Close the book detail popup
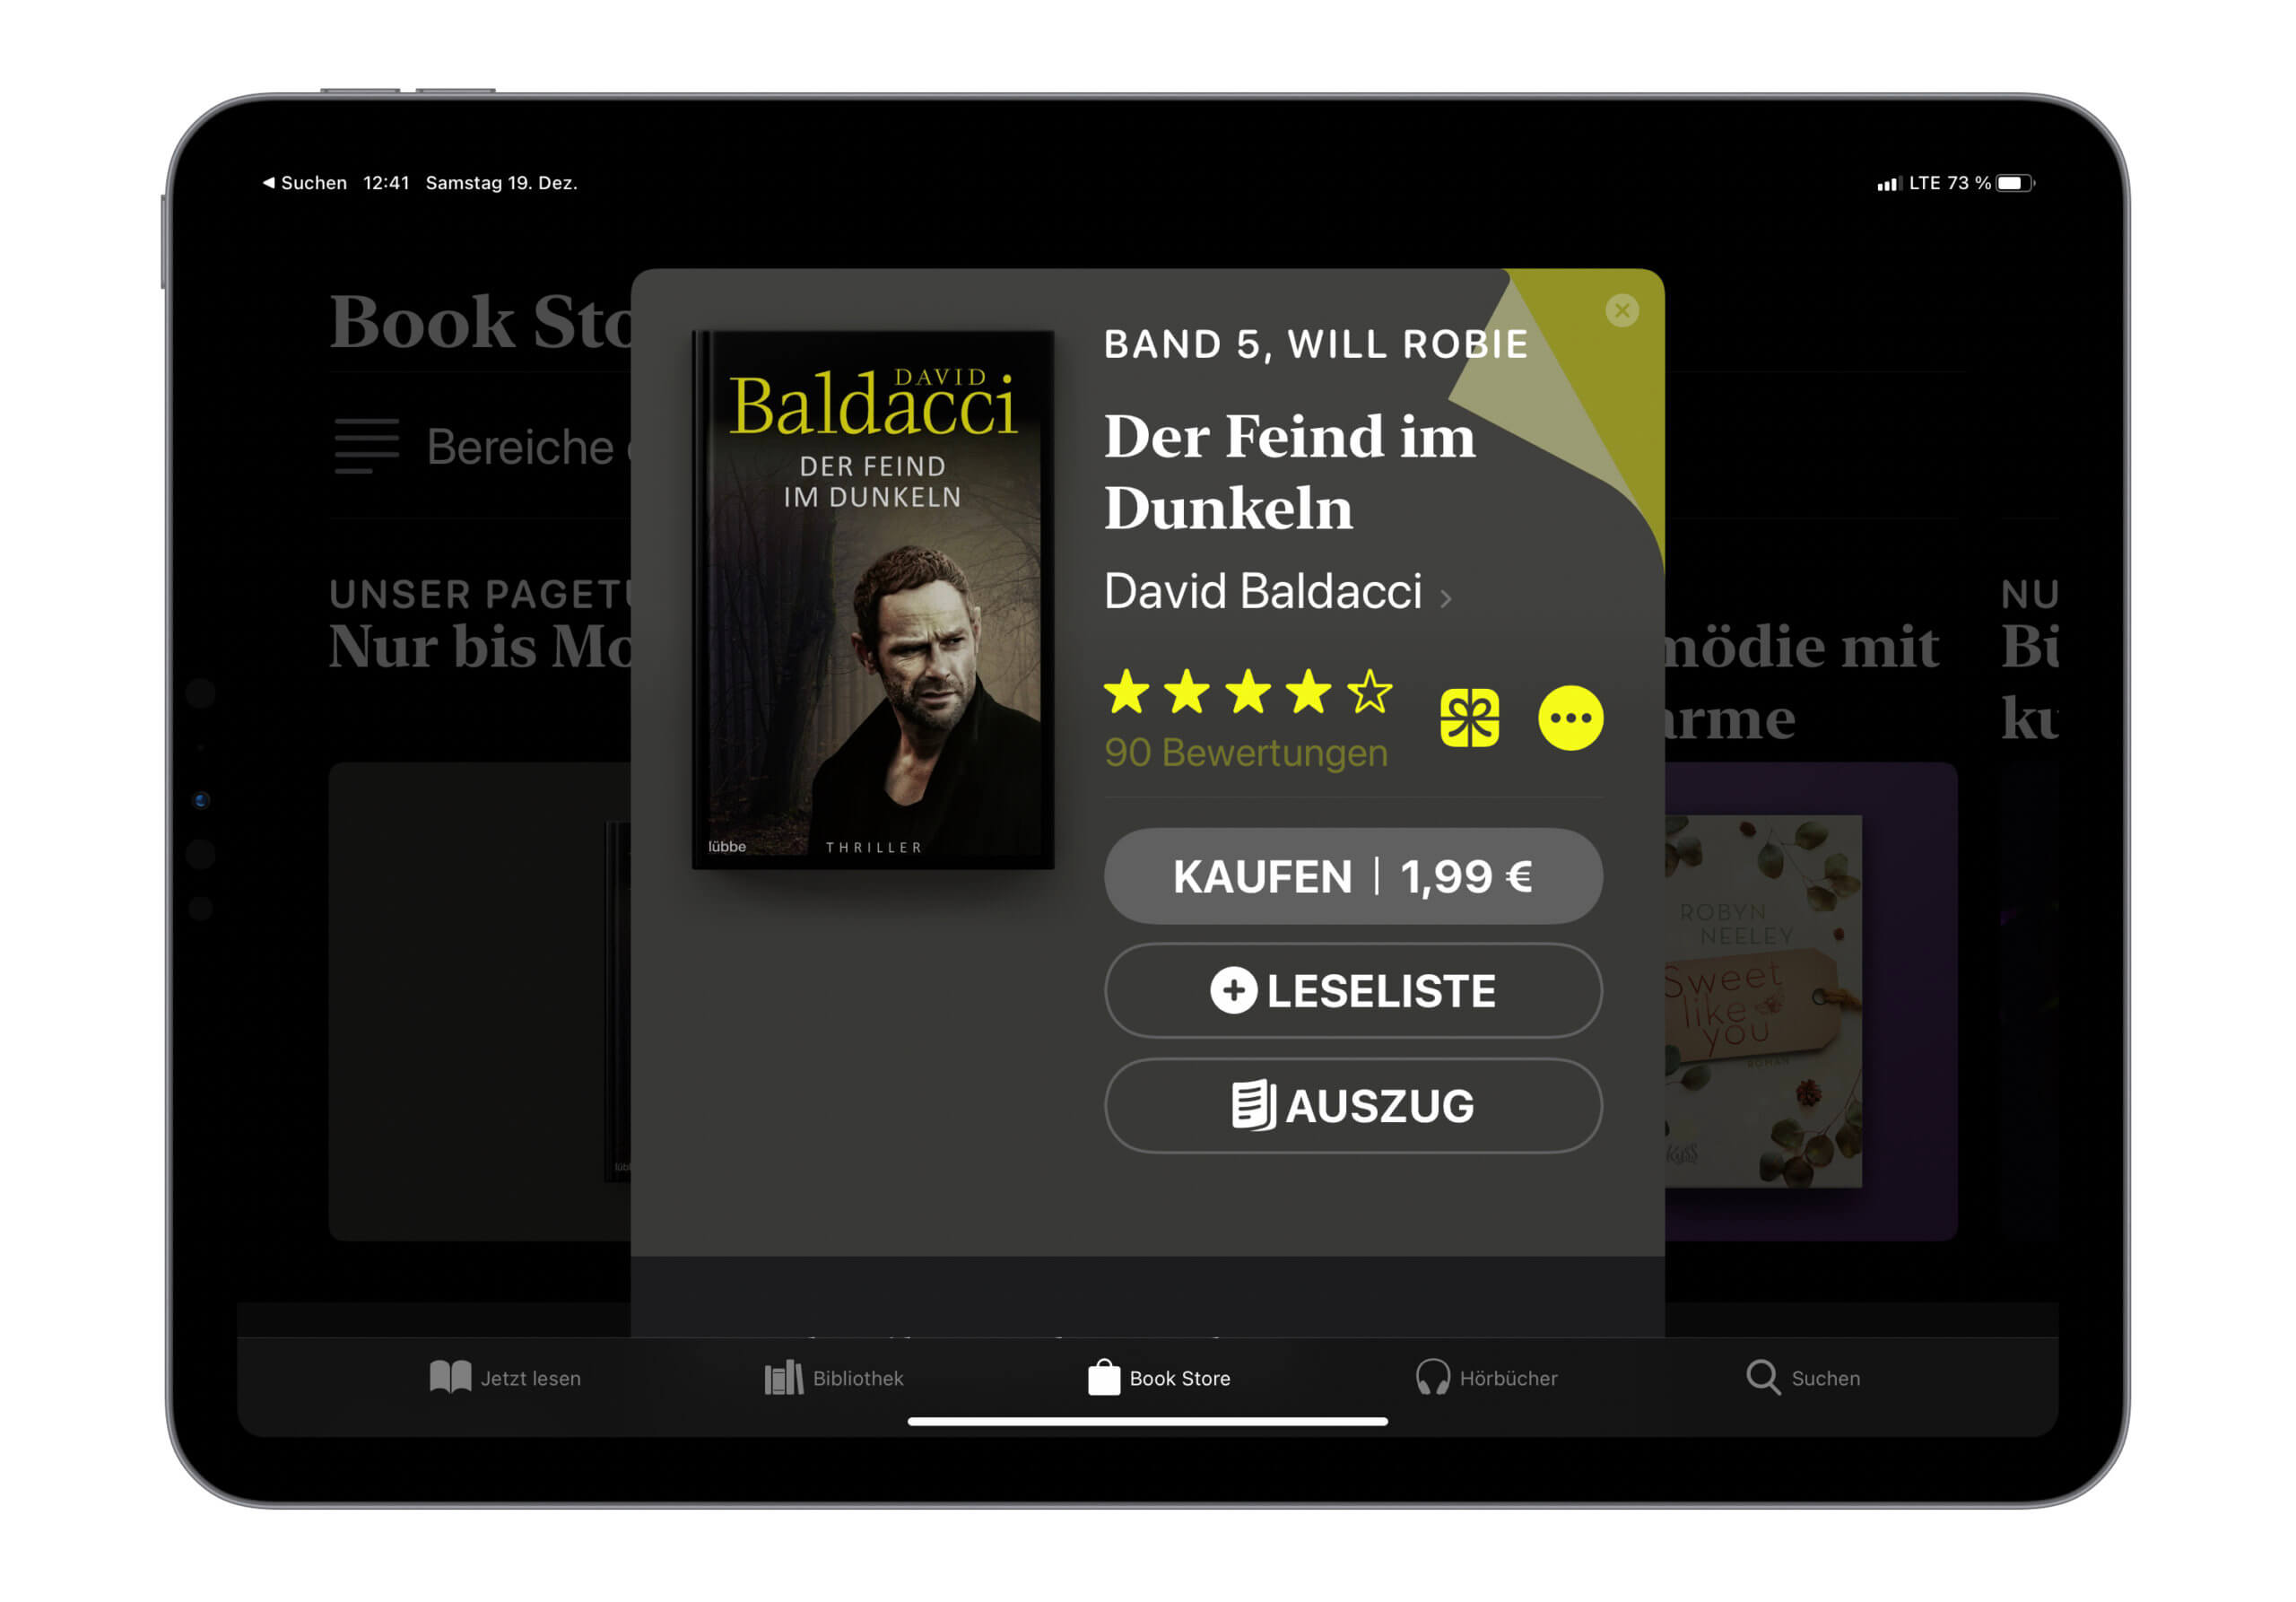Screen dimensions: 2296x1602 1621,311
